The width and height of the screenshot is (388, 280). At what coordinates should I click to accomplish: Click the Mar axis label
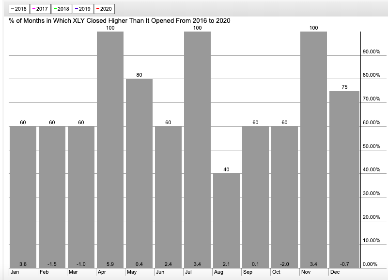click(73, 272)
